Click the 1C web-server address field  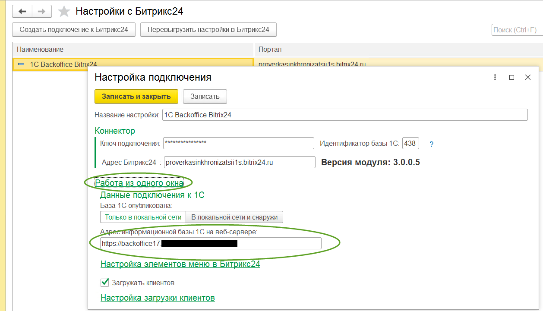211,243
